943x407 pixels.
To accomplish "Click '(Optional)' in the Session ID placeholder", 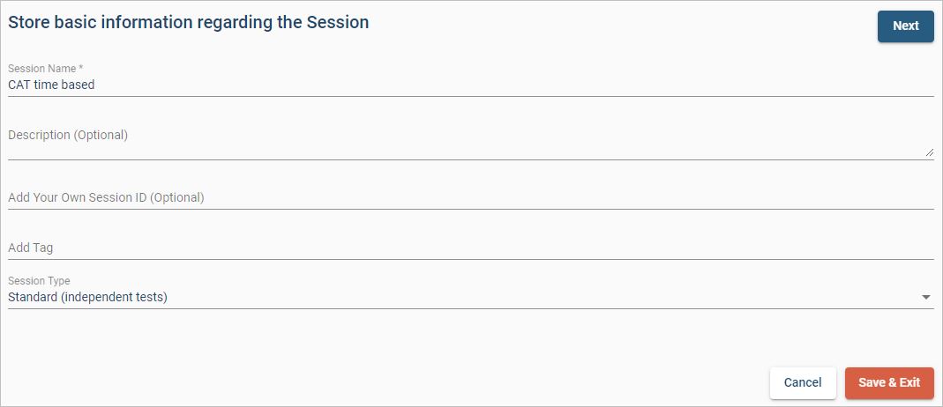I will (177, 198).
